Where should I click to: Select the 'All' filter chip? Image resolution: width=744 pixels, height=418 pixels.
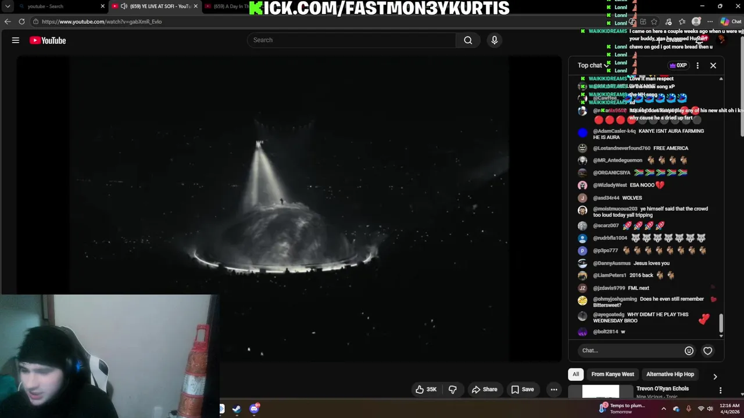click(x=575, y=374)
